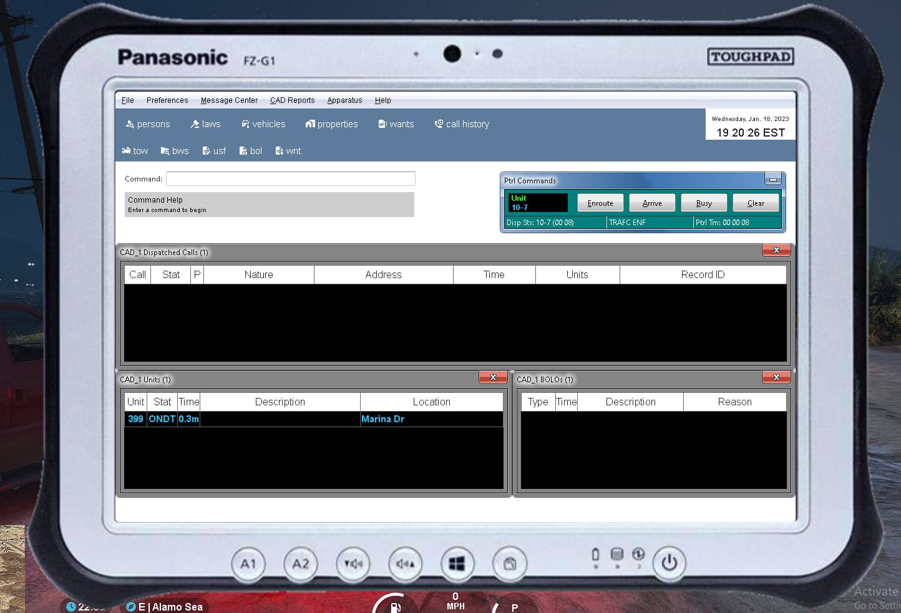Close the CAD_1 Dispatched Calls panel
This screenshot has height=613, width=901.
pyautogui.click(x=776, y=250)
